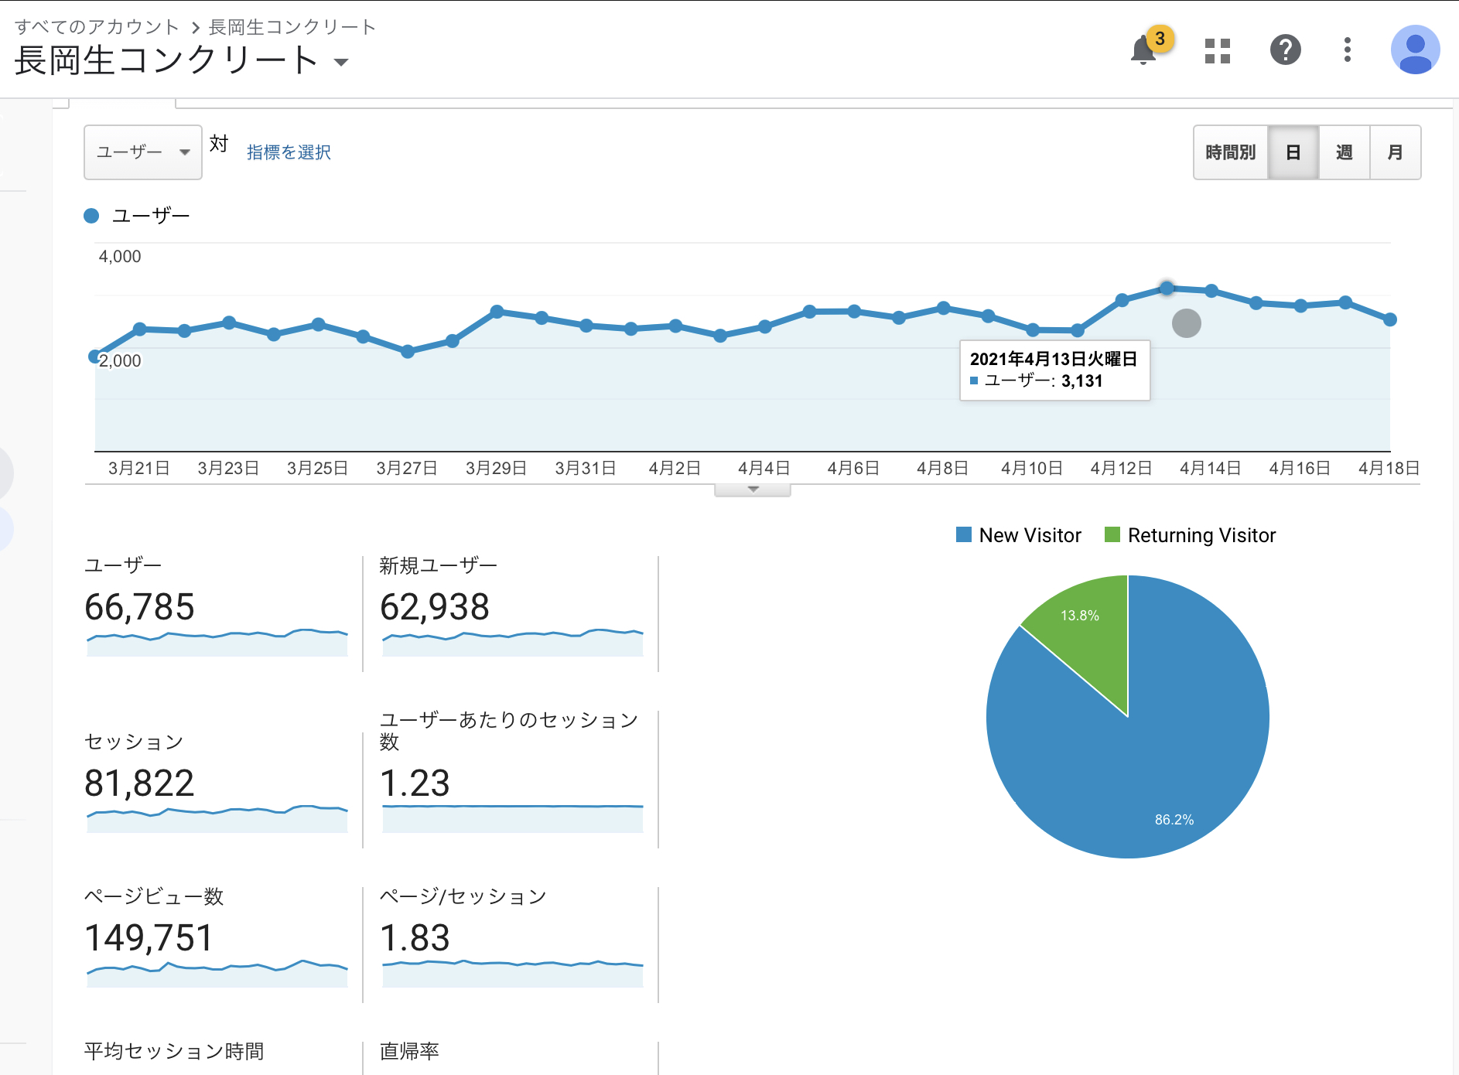Click the 4,000 y-axis label
The image size is (1459, 1075).
[x=120, y=257]
